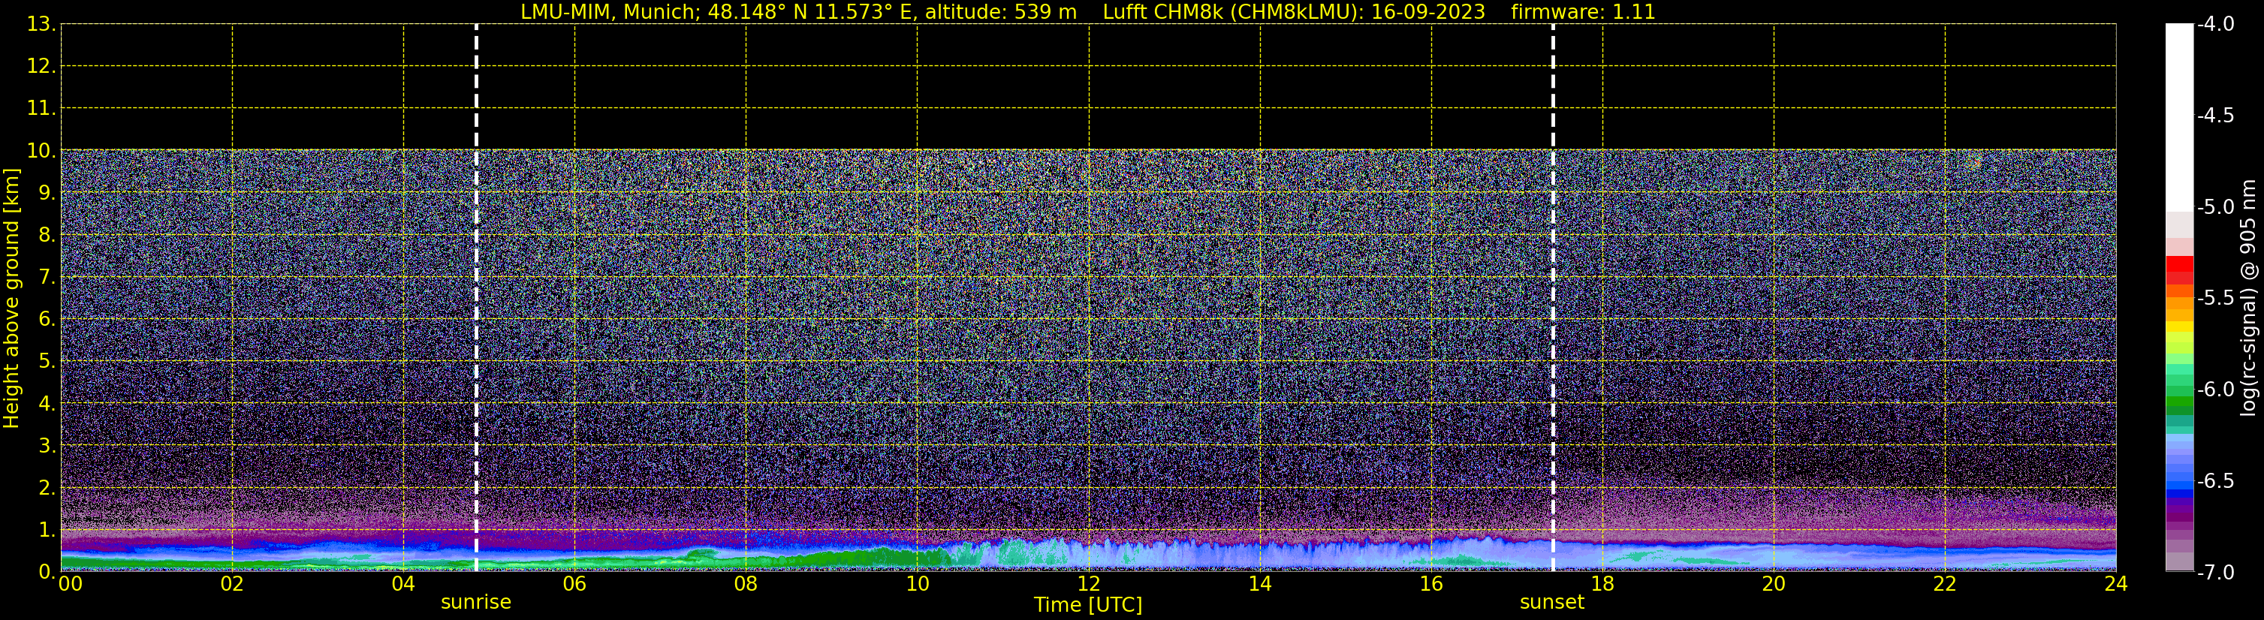Click the 'Time [UTC]' axis title
Image resolution: width=2264 pixels, height=620 pixels.
1088,605
